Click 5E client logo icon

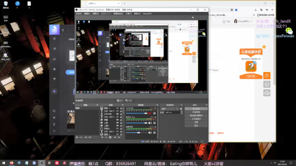[x=54, y=30]
